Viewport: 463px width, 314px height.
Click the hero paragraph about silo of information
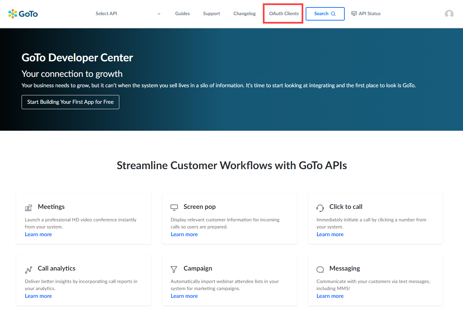coord(219,86)
